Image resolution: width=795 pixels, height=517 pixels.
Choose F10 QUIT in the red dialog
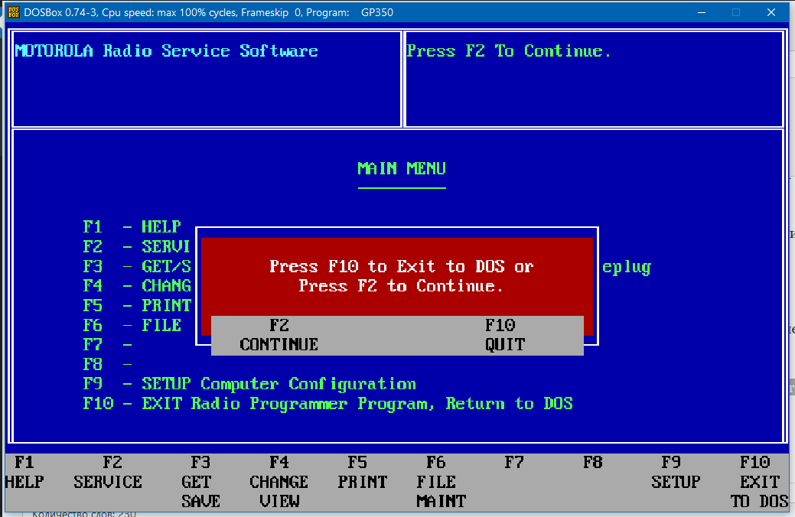click(504, 335)
